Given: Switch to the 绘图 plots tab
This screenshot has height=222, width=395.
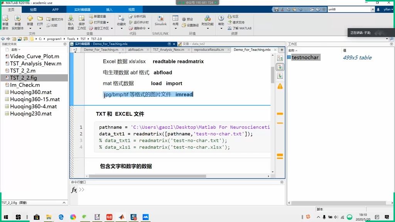Looking at the screenshot, I should pos(33,10).
